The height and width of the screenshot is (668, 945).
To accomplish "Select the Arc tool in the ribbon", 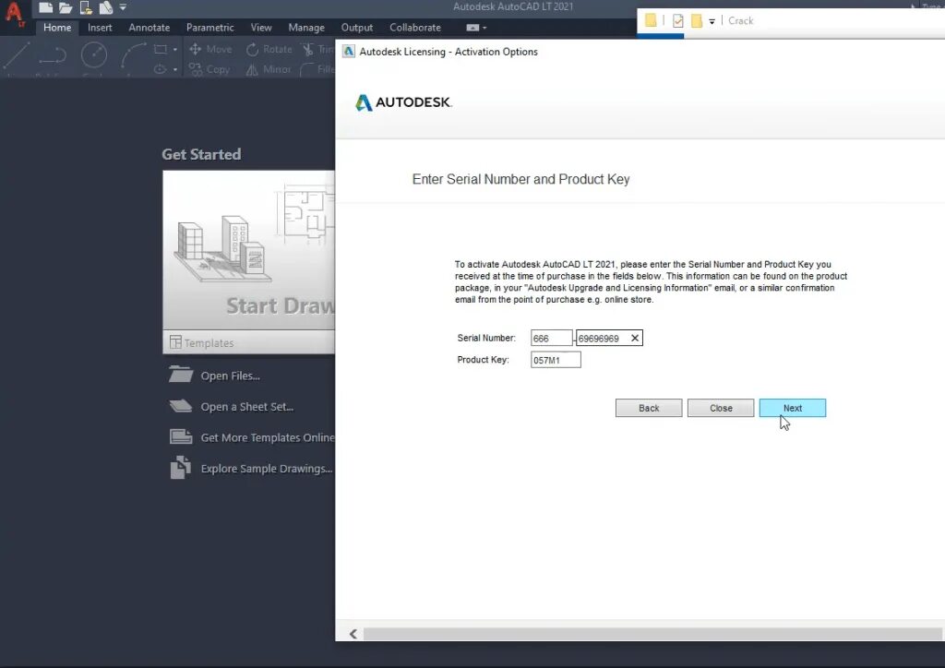I will click(x=133, y=55).
